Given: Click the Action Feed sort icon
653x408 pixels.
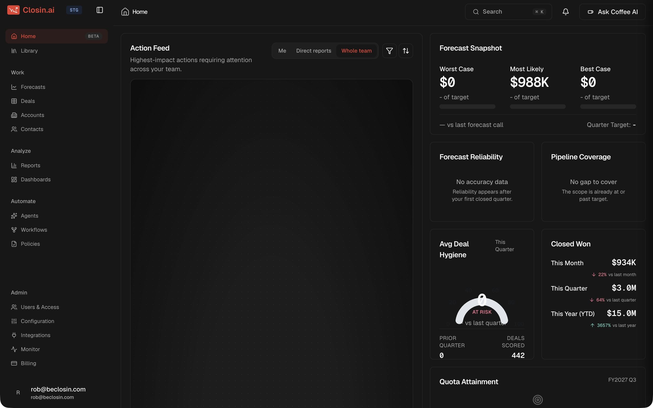Looking at the screenshot, I should (406, 51).
